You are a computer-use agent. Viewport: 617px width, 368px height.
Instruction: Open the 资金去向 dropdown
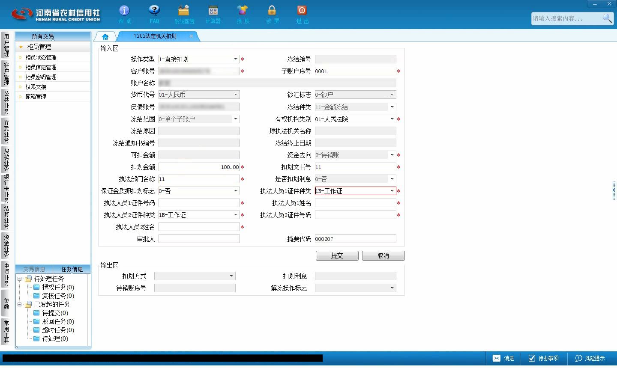[392, 155]
